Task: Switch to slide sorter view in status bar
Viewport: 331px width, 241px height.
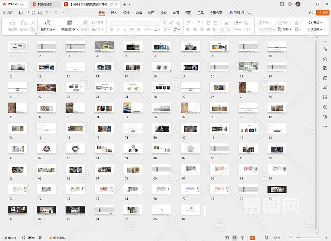Action: point(235,238)
